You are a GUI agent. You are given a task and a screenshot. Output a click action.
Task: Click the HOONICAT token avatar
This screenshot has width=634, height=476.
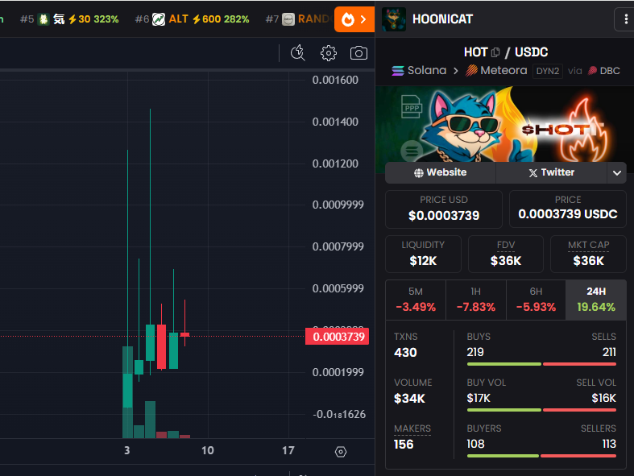pyautogui.click(x=394, y=19)
